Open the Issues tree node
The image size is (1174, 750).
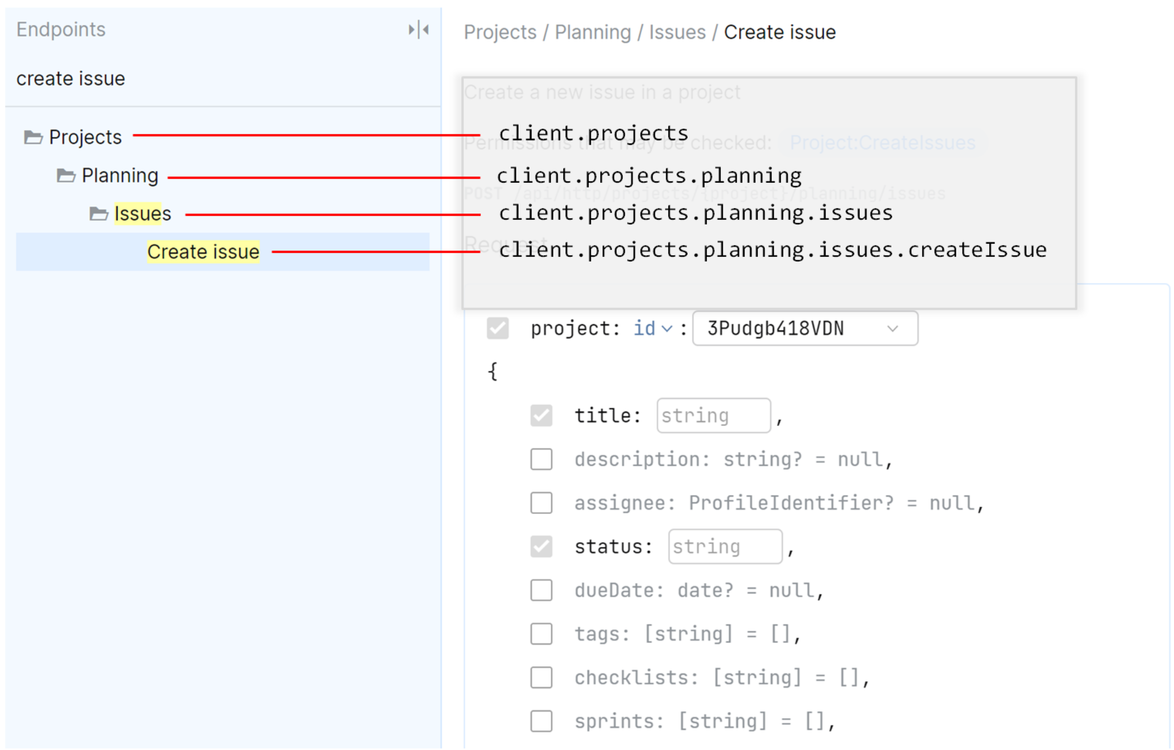[142, 214]
